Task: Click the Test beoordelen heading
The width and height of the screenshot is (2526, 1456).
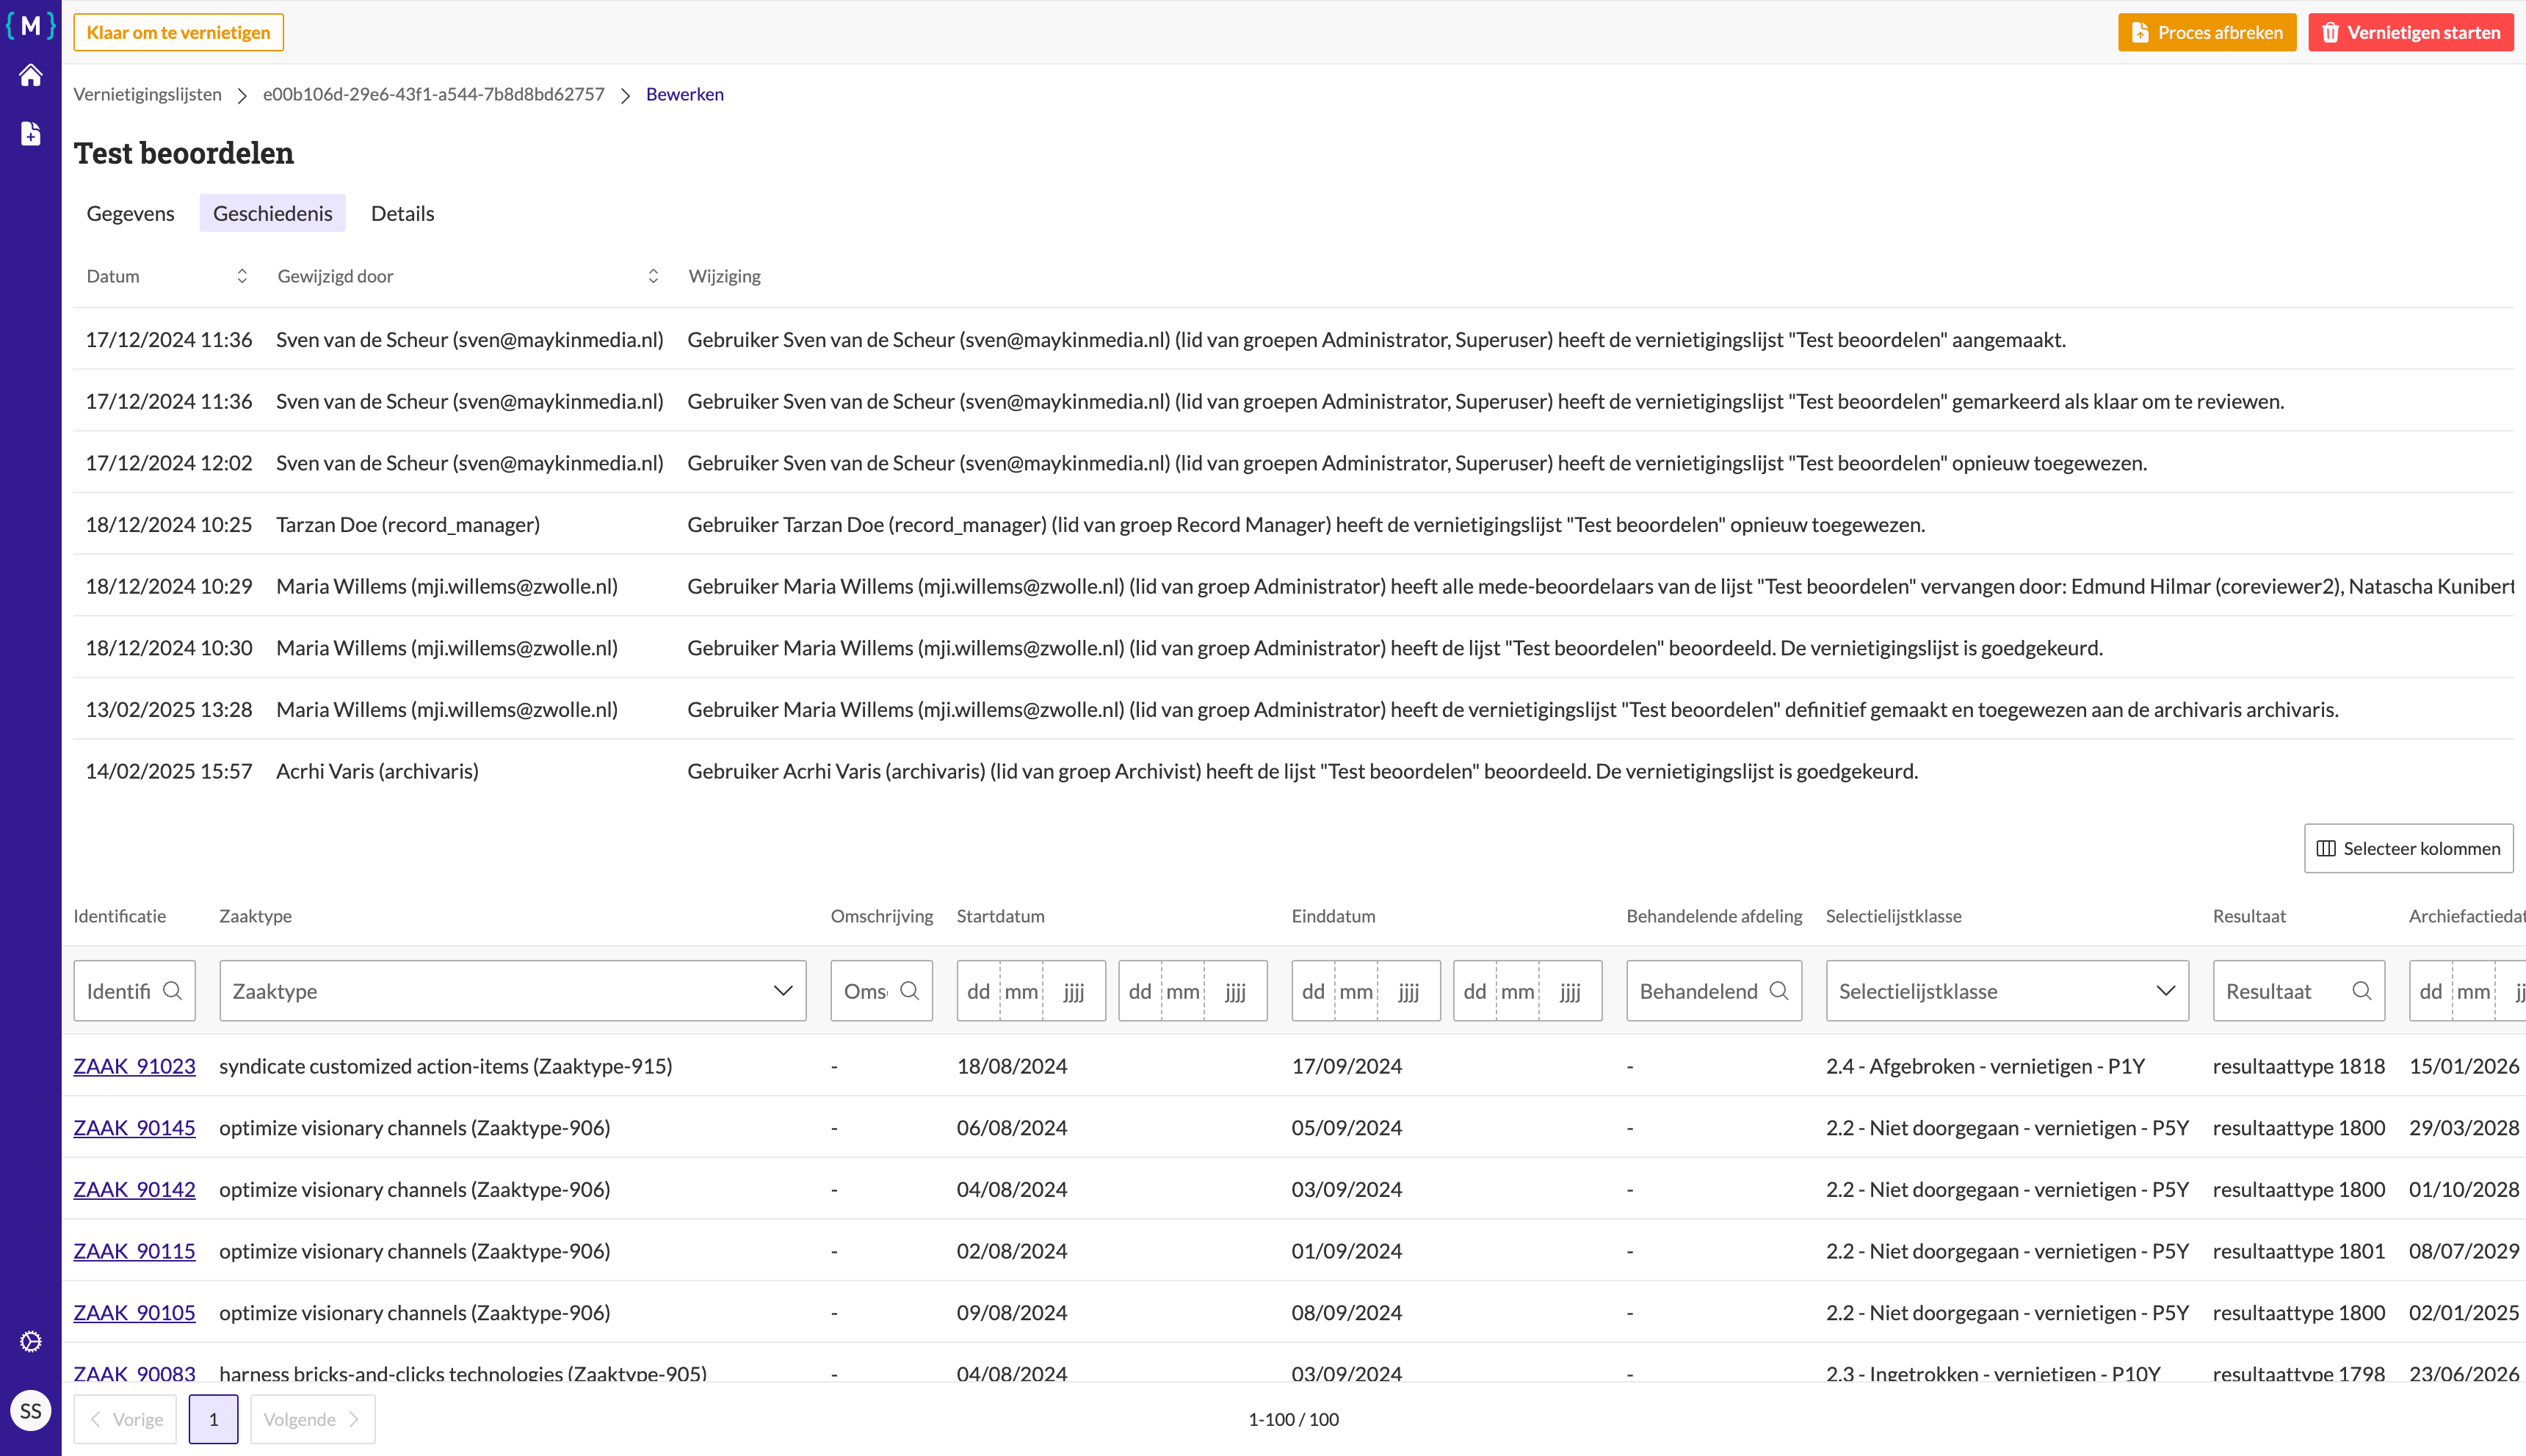Action: tap(184, 153)
